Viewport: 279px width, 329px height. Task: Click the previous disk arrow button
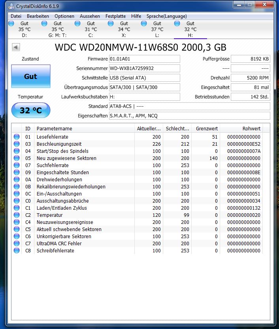pyautogui.click(x=16, y=47)
